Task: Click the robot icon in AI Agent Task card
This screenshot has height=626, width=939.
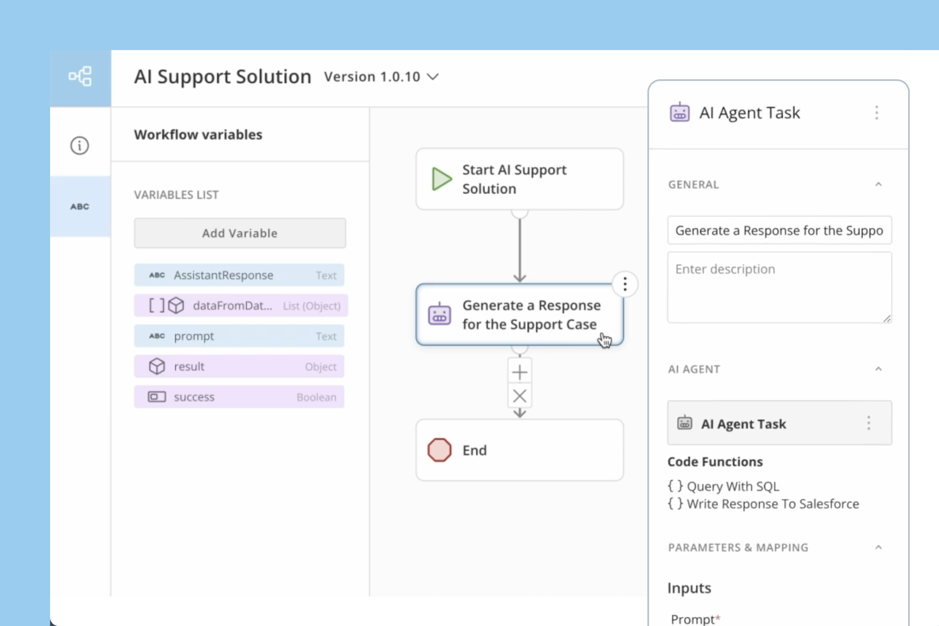Action: (x=684, y=423)
